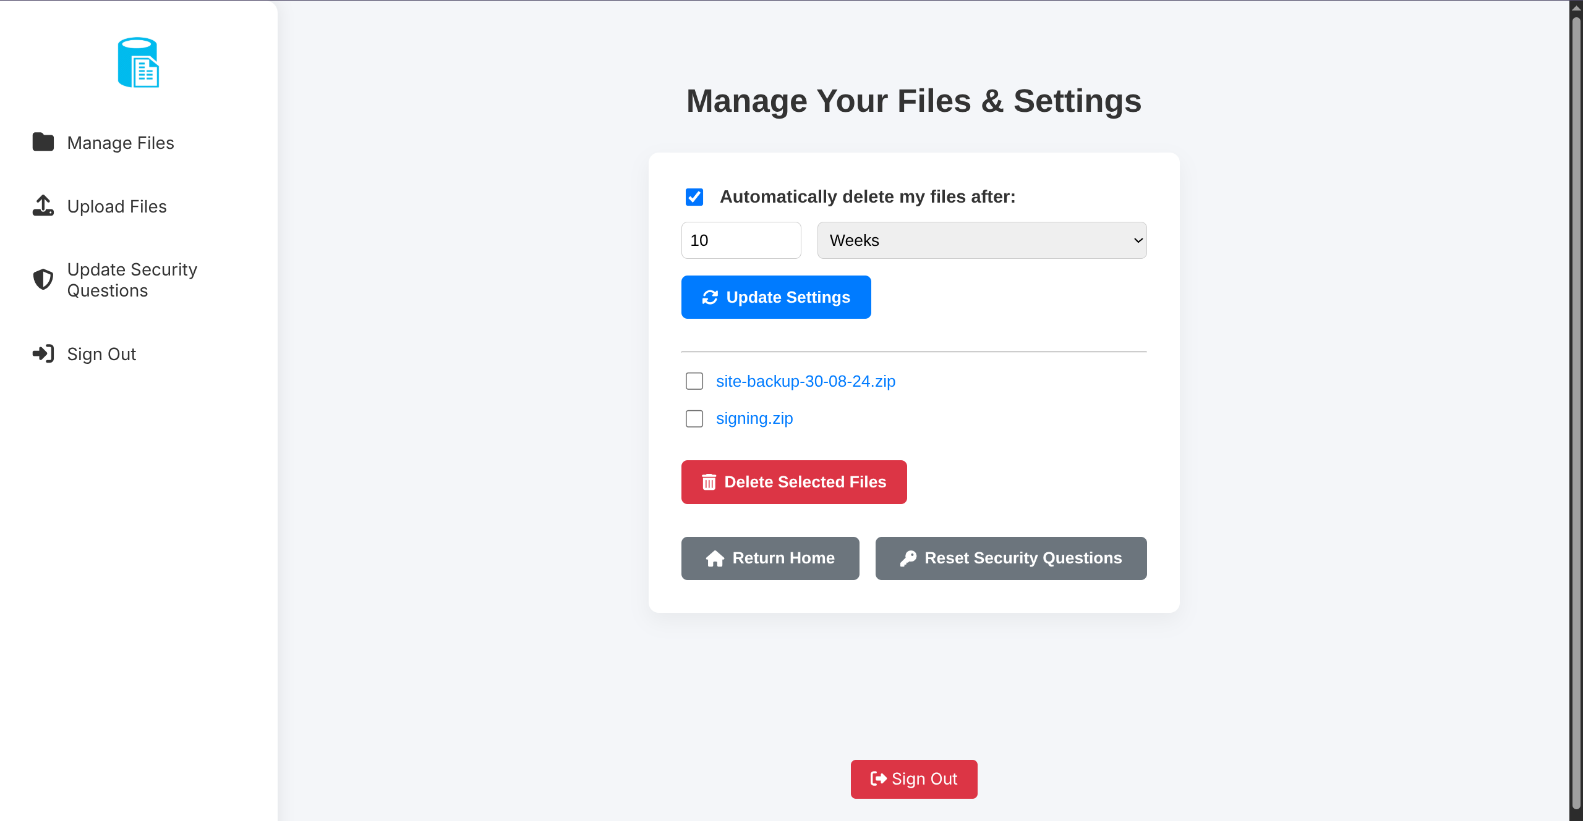
Task: Tick the signing.zip file checkbox
Action: [x=694, y=419]
